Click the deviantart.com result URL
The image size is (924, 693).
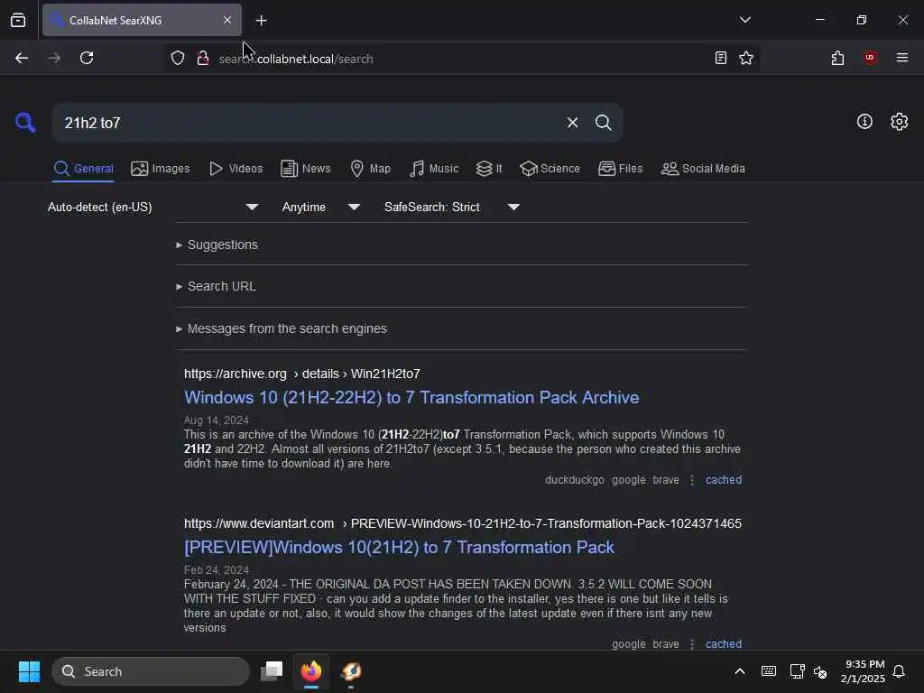click(x=463, y=523)
